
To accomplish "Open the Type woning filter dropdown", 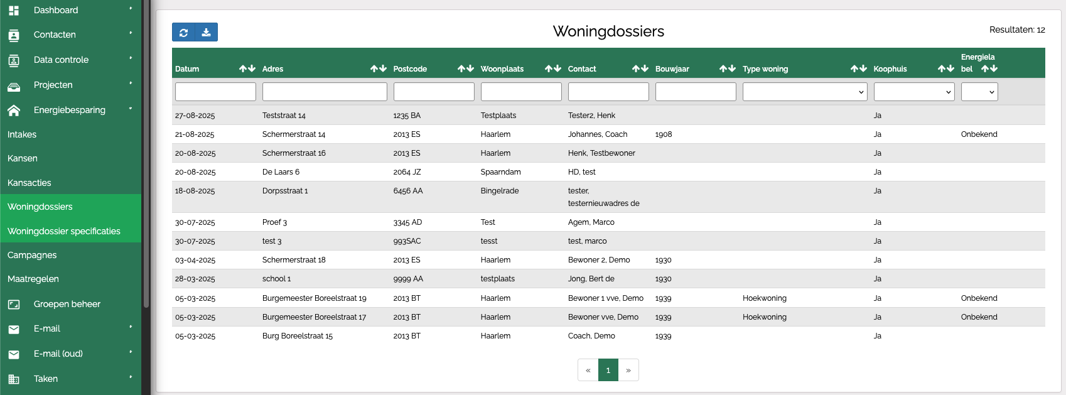I will pos(804,92).
